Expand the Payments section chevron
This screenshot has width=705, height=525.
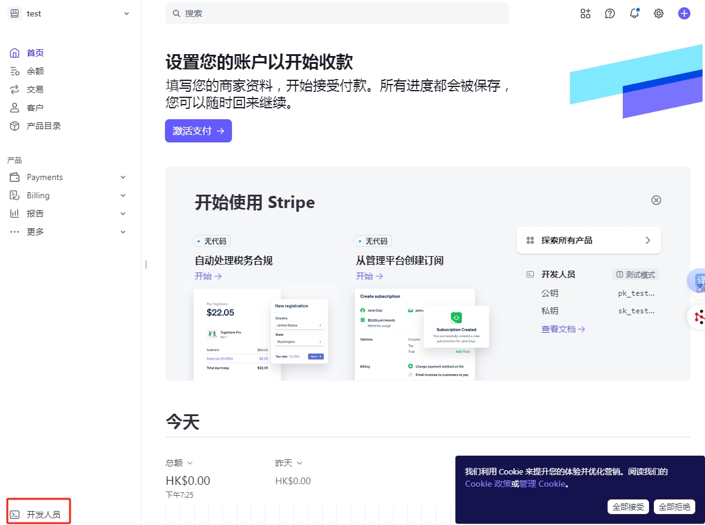123,178
